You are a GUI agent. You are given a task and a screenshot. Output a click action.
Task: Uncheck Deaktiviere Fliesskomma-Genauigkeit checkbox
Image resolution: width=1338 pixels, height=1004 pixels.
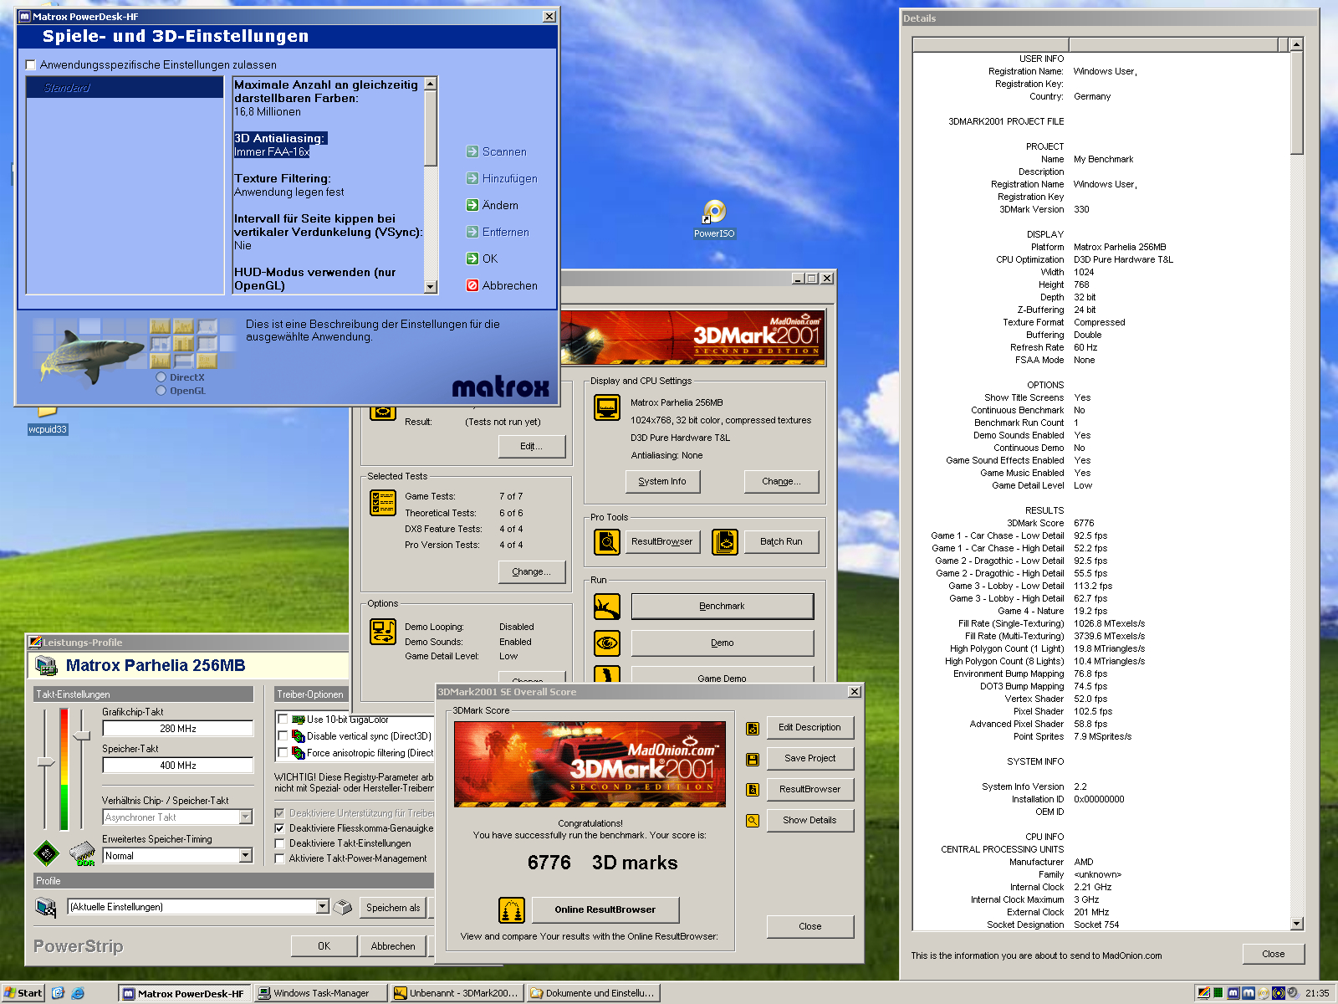(279, 828)
